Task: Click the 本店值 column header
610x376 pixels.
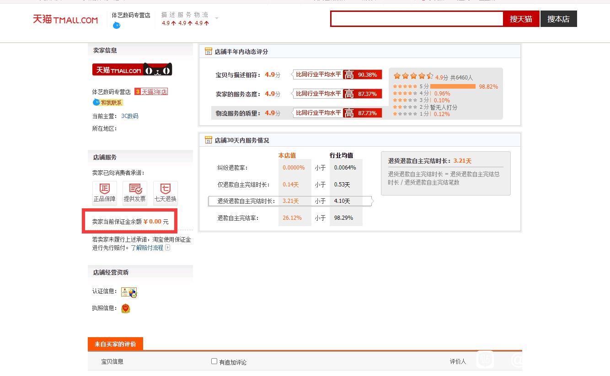Action: click(287, 155)
